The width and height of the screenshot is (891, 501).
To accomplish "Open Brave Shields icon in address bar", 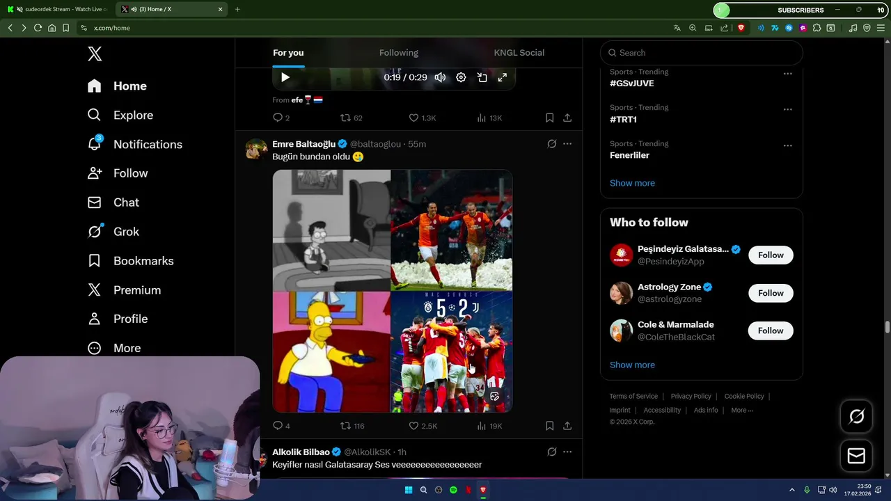I will click(x=741, y=28).
